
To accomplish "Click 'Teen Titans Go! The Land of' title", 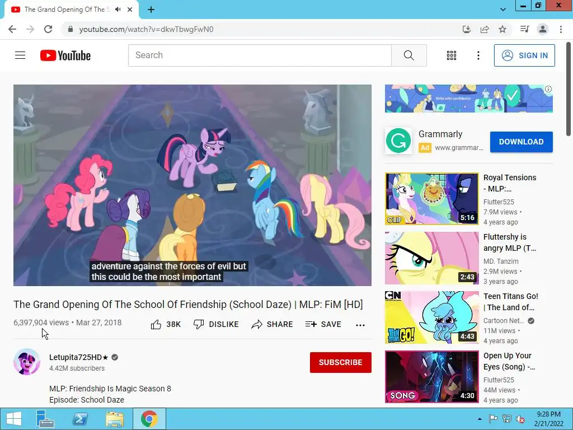I will point(511,302).
